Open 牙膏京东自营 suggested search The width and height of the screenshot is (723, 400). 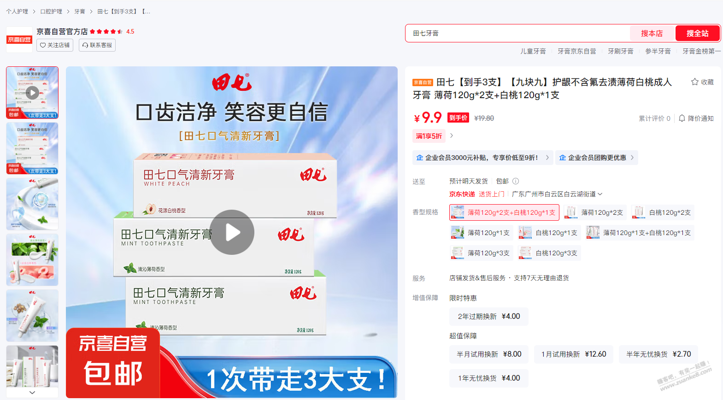click(x=577, y=51)
